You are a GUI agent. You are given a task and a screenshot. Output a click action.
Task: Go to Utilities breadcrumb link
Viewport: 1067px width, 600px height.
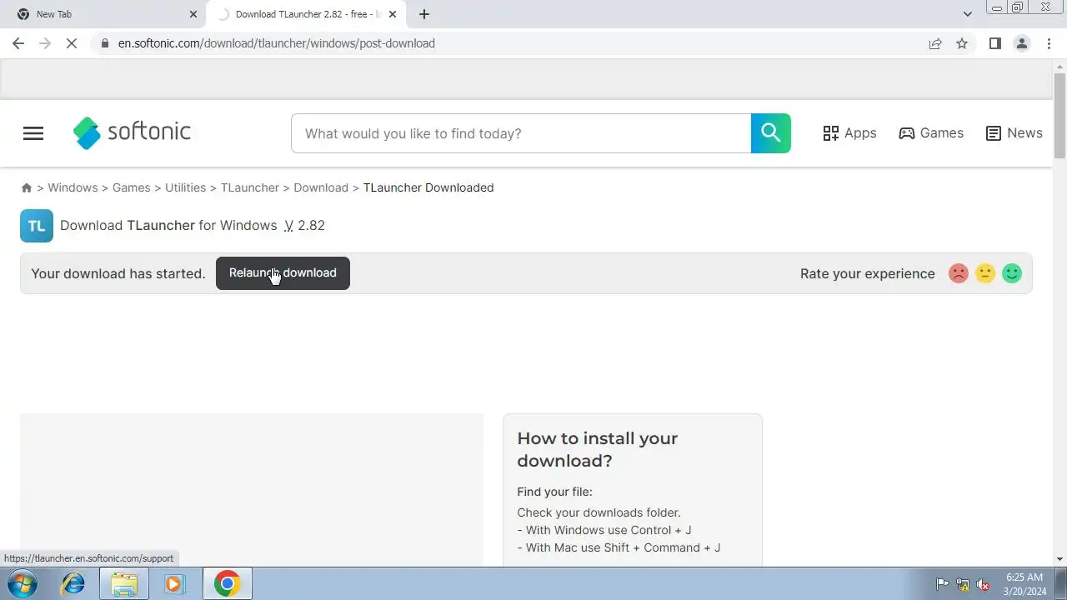click(185, 187)
